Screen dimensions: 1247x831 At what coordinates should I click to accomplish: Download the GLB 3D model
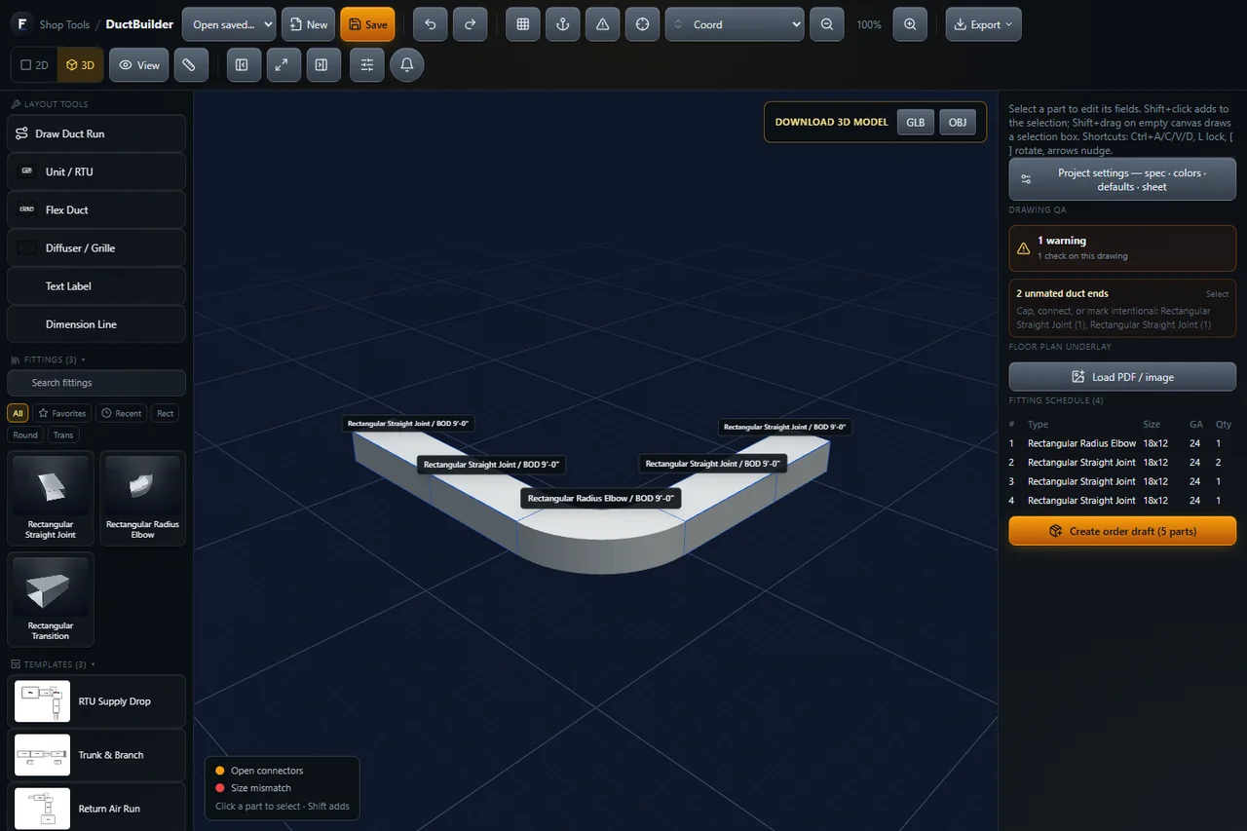tap(916, 122)
